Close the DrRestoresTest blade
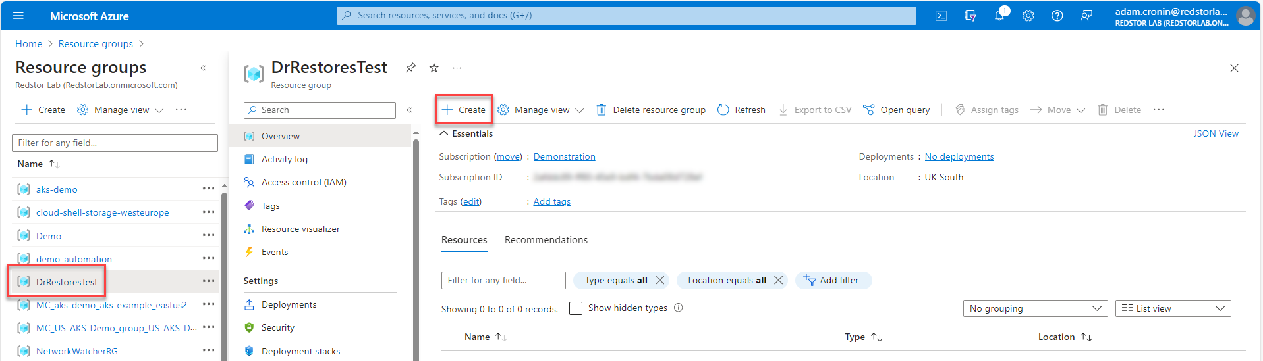Viewport: 1263px width, 361px height. (x=1235, y=68)
